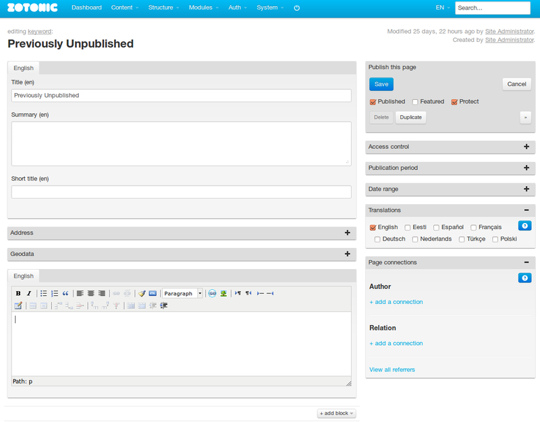Insert a media image with tree icon
The height and width of the screenshot is (422, 540).
coord(223,293)
